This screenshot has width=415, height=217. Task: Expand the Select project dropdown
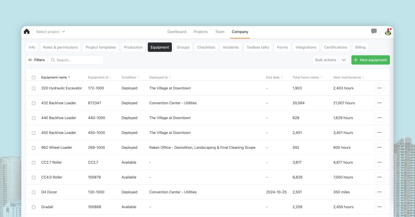(50, 32)
